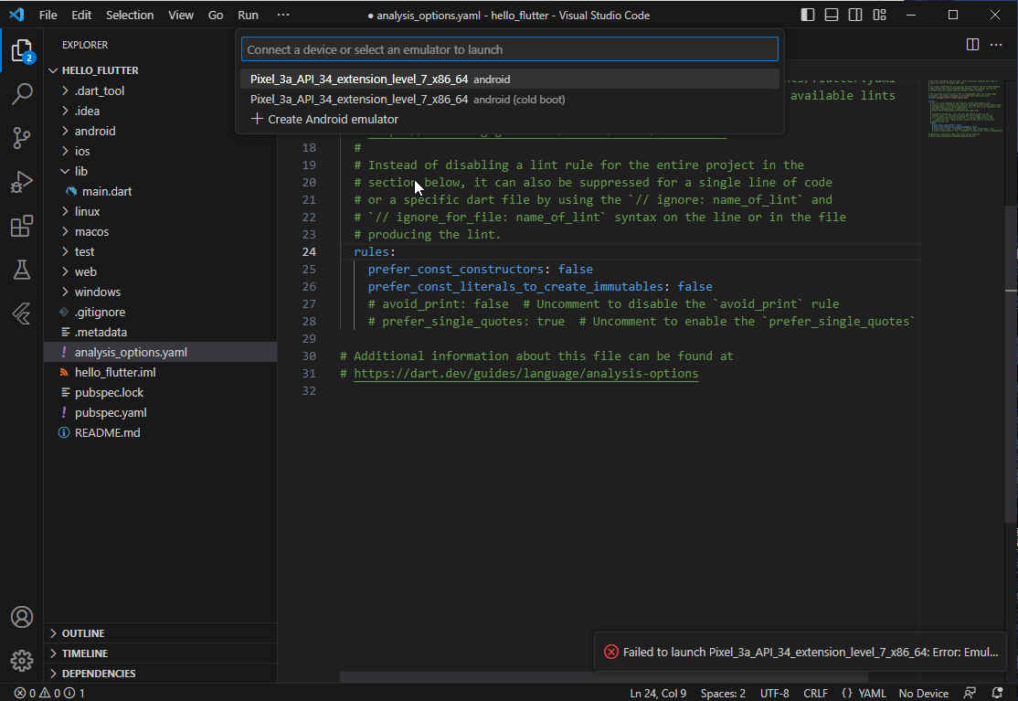Image resolution: width=1018 pixels, height=701 pixels.
Task: Click the VS Code logo icon
Action: coord(16,15)
